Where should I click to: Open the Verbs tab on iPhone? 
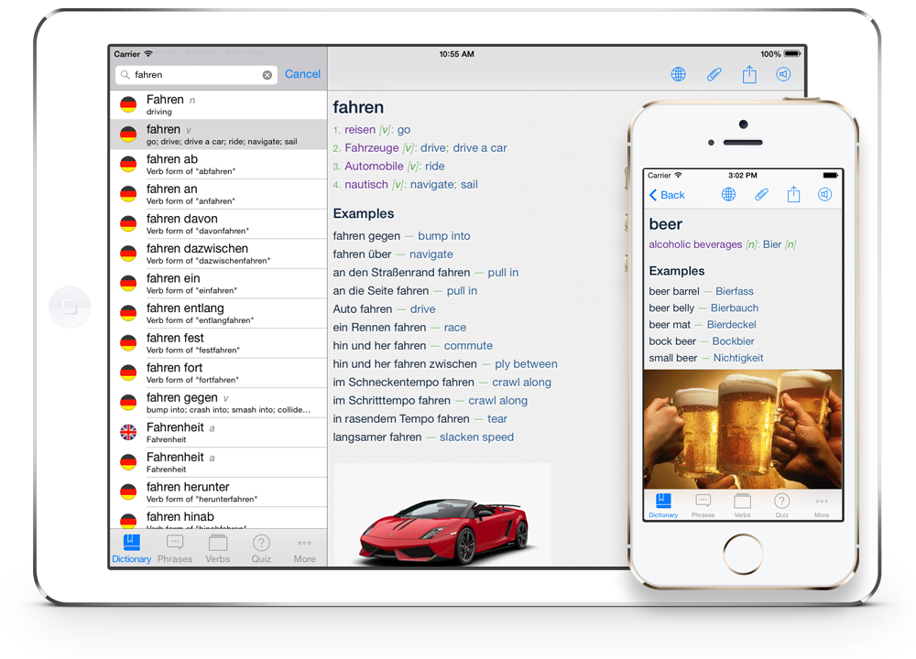743,505
